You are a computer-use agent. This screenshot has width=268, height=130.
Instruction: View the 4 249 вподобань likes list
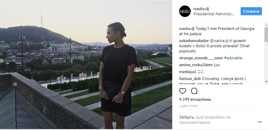(x=195, y=99)
